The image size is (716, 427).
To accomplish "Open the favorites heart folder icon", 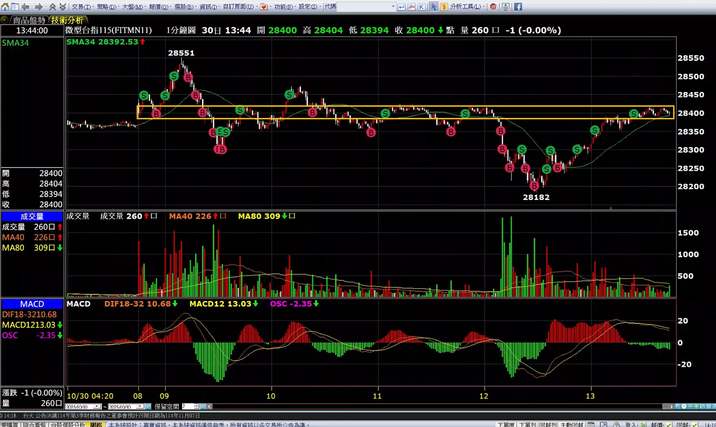I will click(263, 7).
